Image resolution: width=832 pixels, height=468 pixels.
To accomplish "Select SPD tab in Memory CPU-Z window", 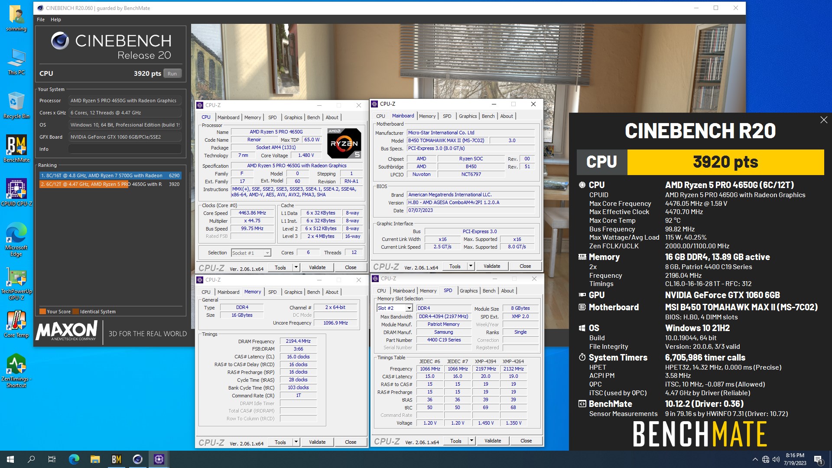I will (x=272, y=292).
